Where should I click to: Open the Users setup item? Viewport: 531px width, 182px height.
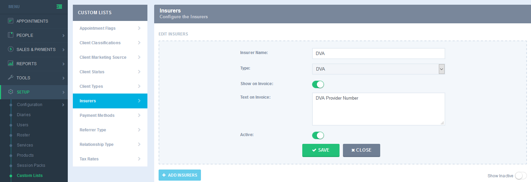coord(23,125)
